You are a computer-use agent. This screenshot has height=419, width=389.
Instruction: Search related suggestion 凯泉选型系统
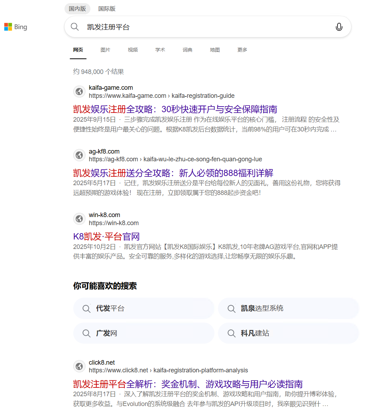[288, 308]
